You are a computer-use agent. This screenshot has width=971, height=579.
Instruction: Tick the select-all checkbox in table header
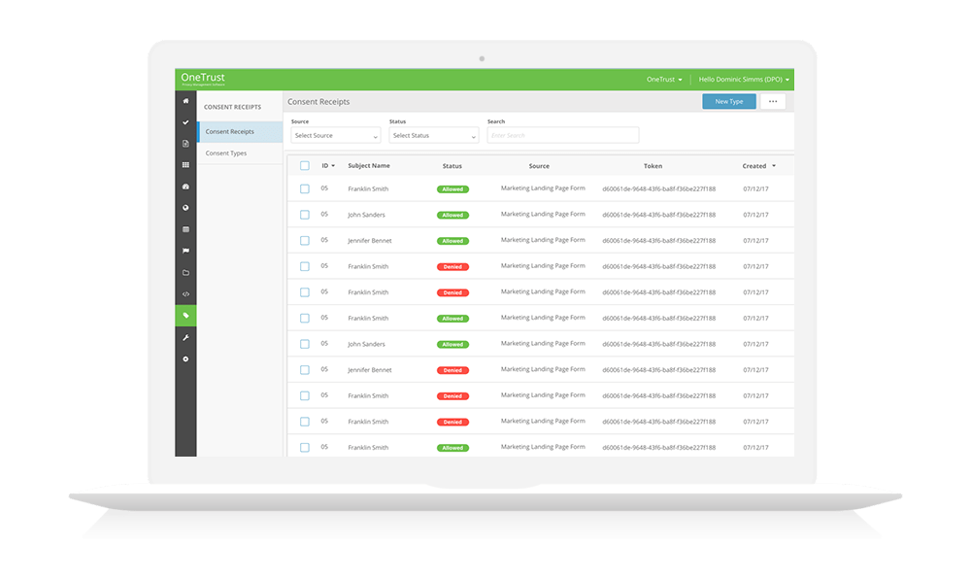coord(305,166)
